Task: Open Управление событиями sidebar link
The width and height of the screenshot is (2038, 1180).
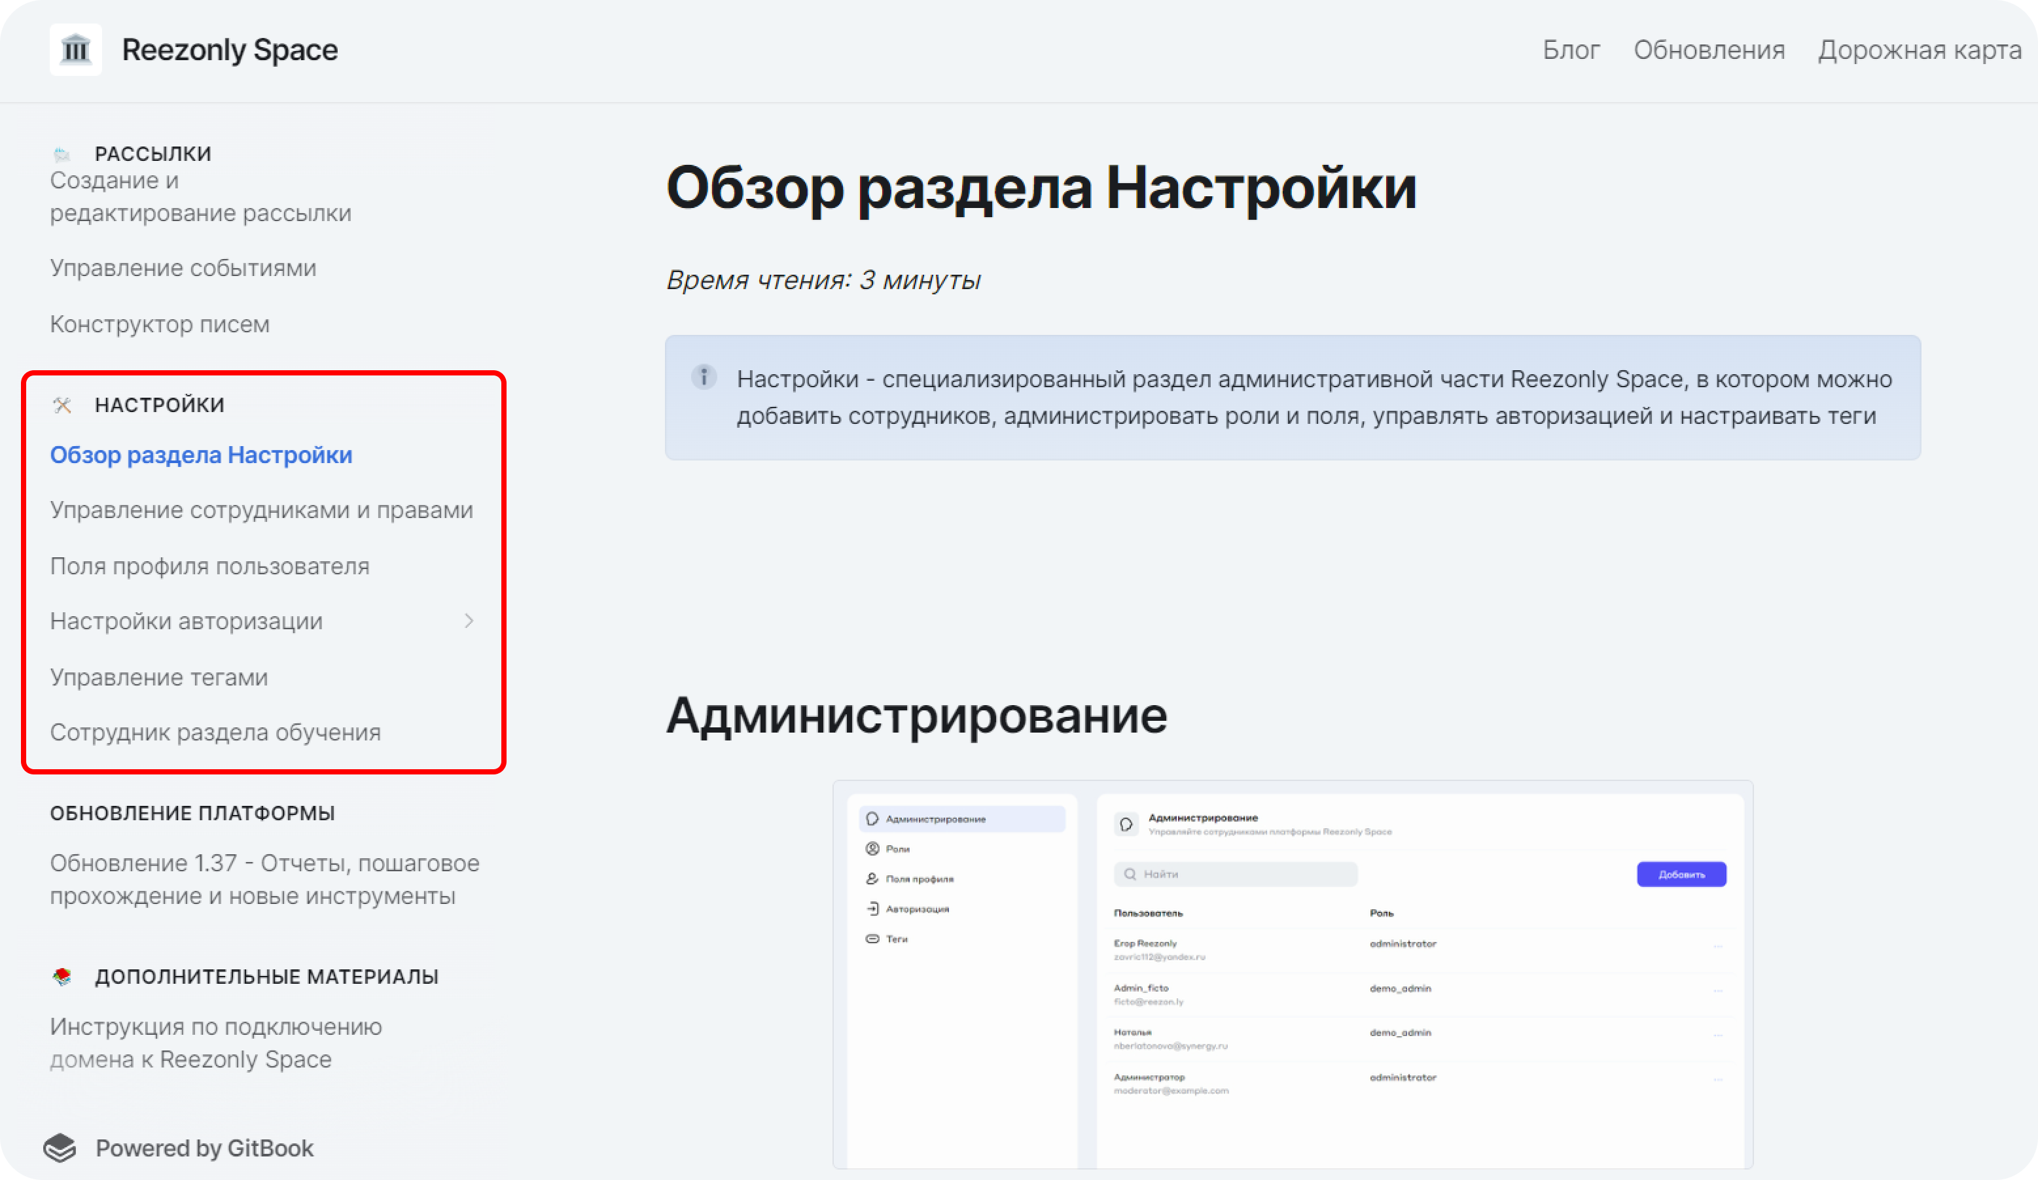Action: click(183, 268)
